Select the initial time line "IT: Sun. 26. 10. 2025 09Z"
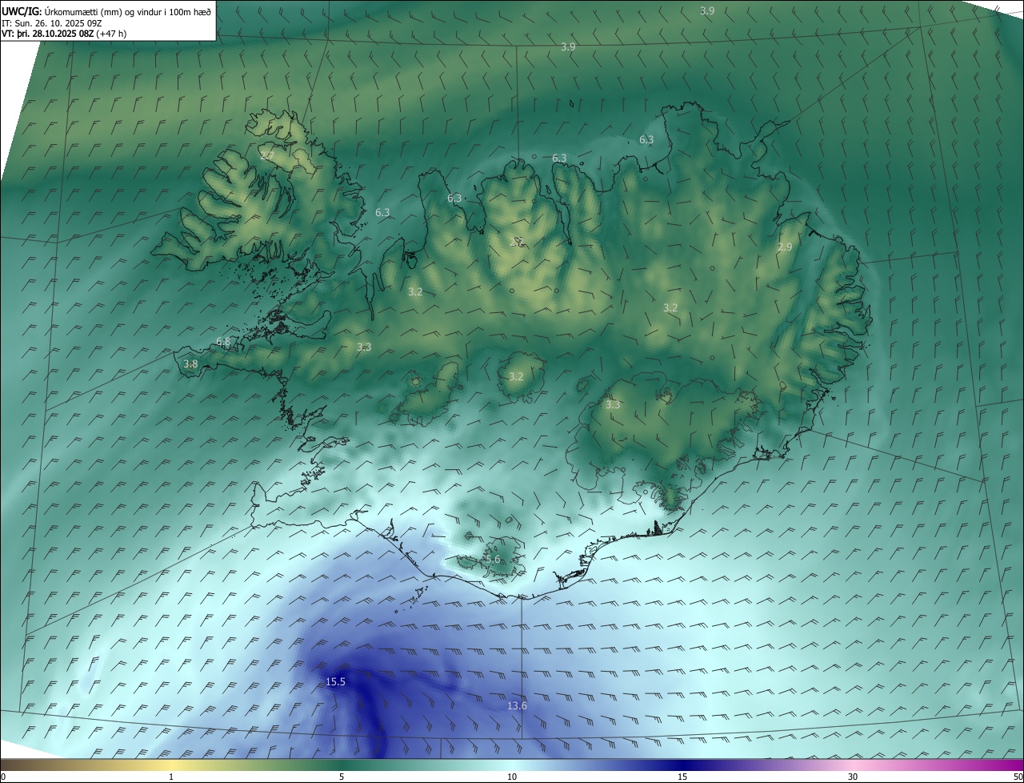Screen dimensions: 1024x783 click(52, 22)
